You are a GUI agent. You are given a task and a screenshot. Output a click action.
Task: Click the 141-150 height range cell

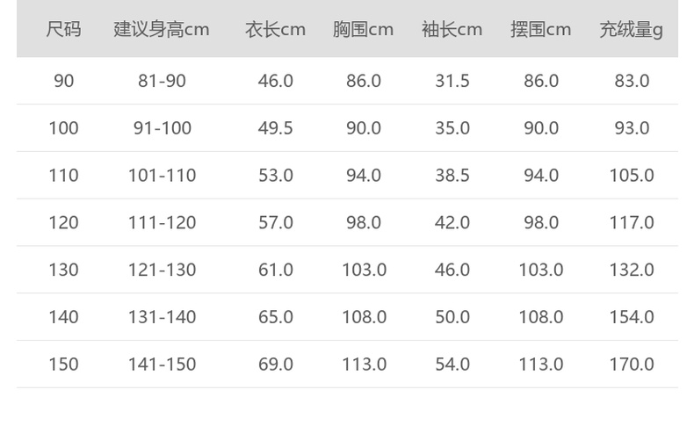pos(162,365)
